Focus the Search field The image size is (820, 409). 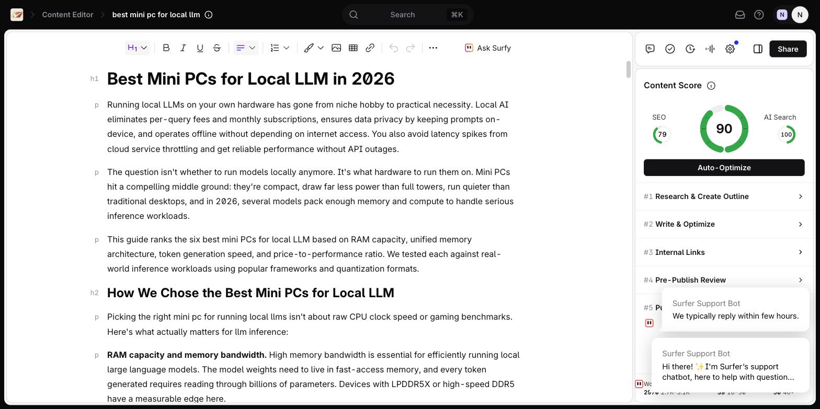click(x=408, y=15)
